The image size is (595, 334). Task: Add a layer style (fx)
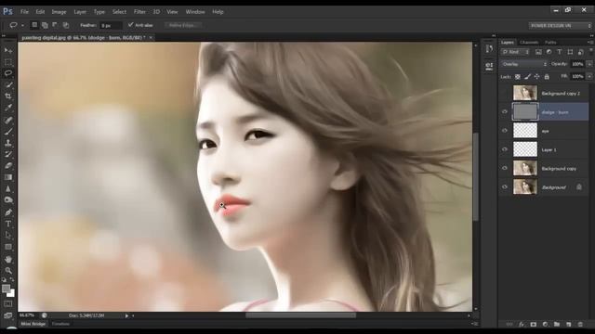[x=522, y=324]
